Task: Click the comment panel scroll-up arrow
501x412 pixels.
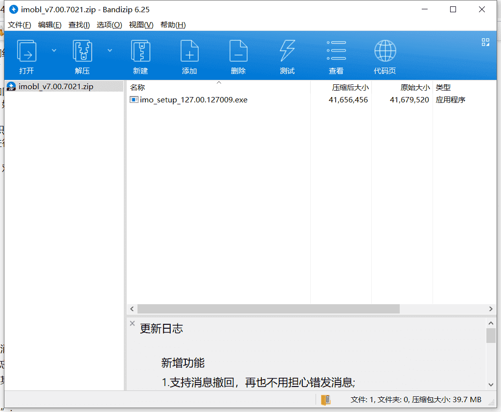Action: [x=491, y=323]
